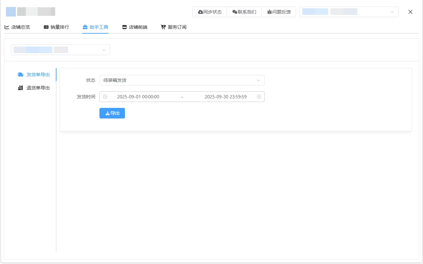This screenshot has width=423, height=264.
Task: Click the download icon inside the 导出 button
Action: [x=107, y=113]
